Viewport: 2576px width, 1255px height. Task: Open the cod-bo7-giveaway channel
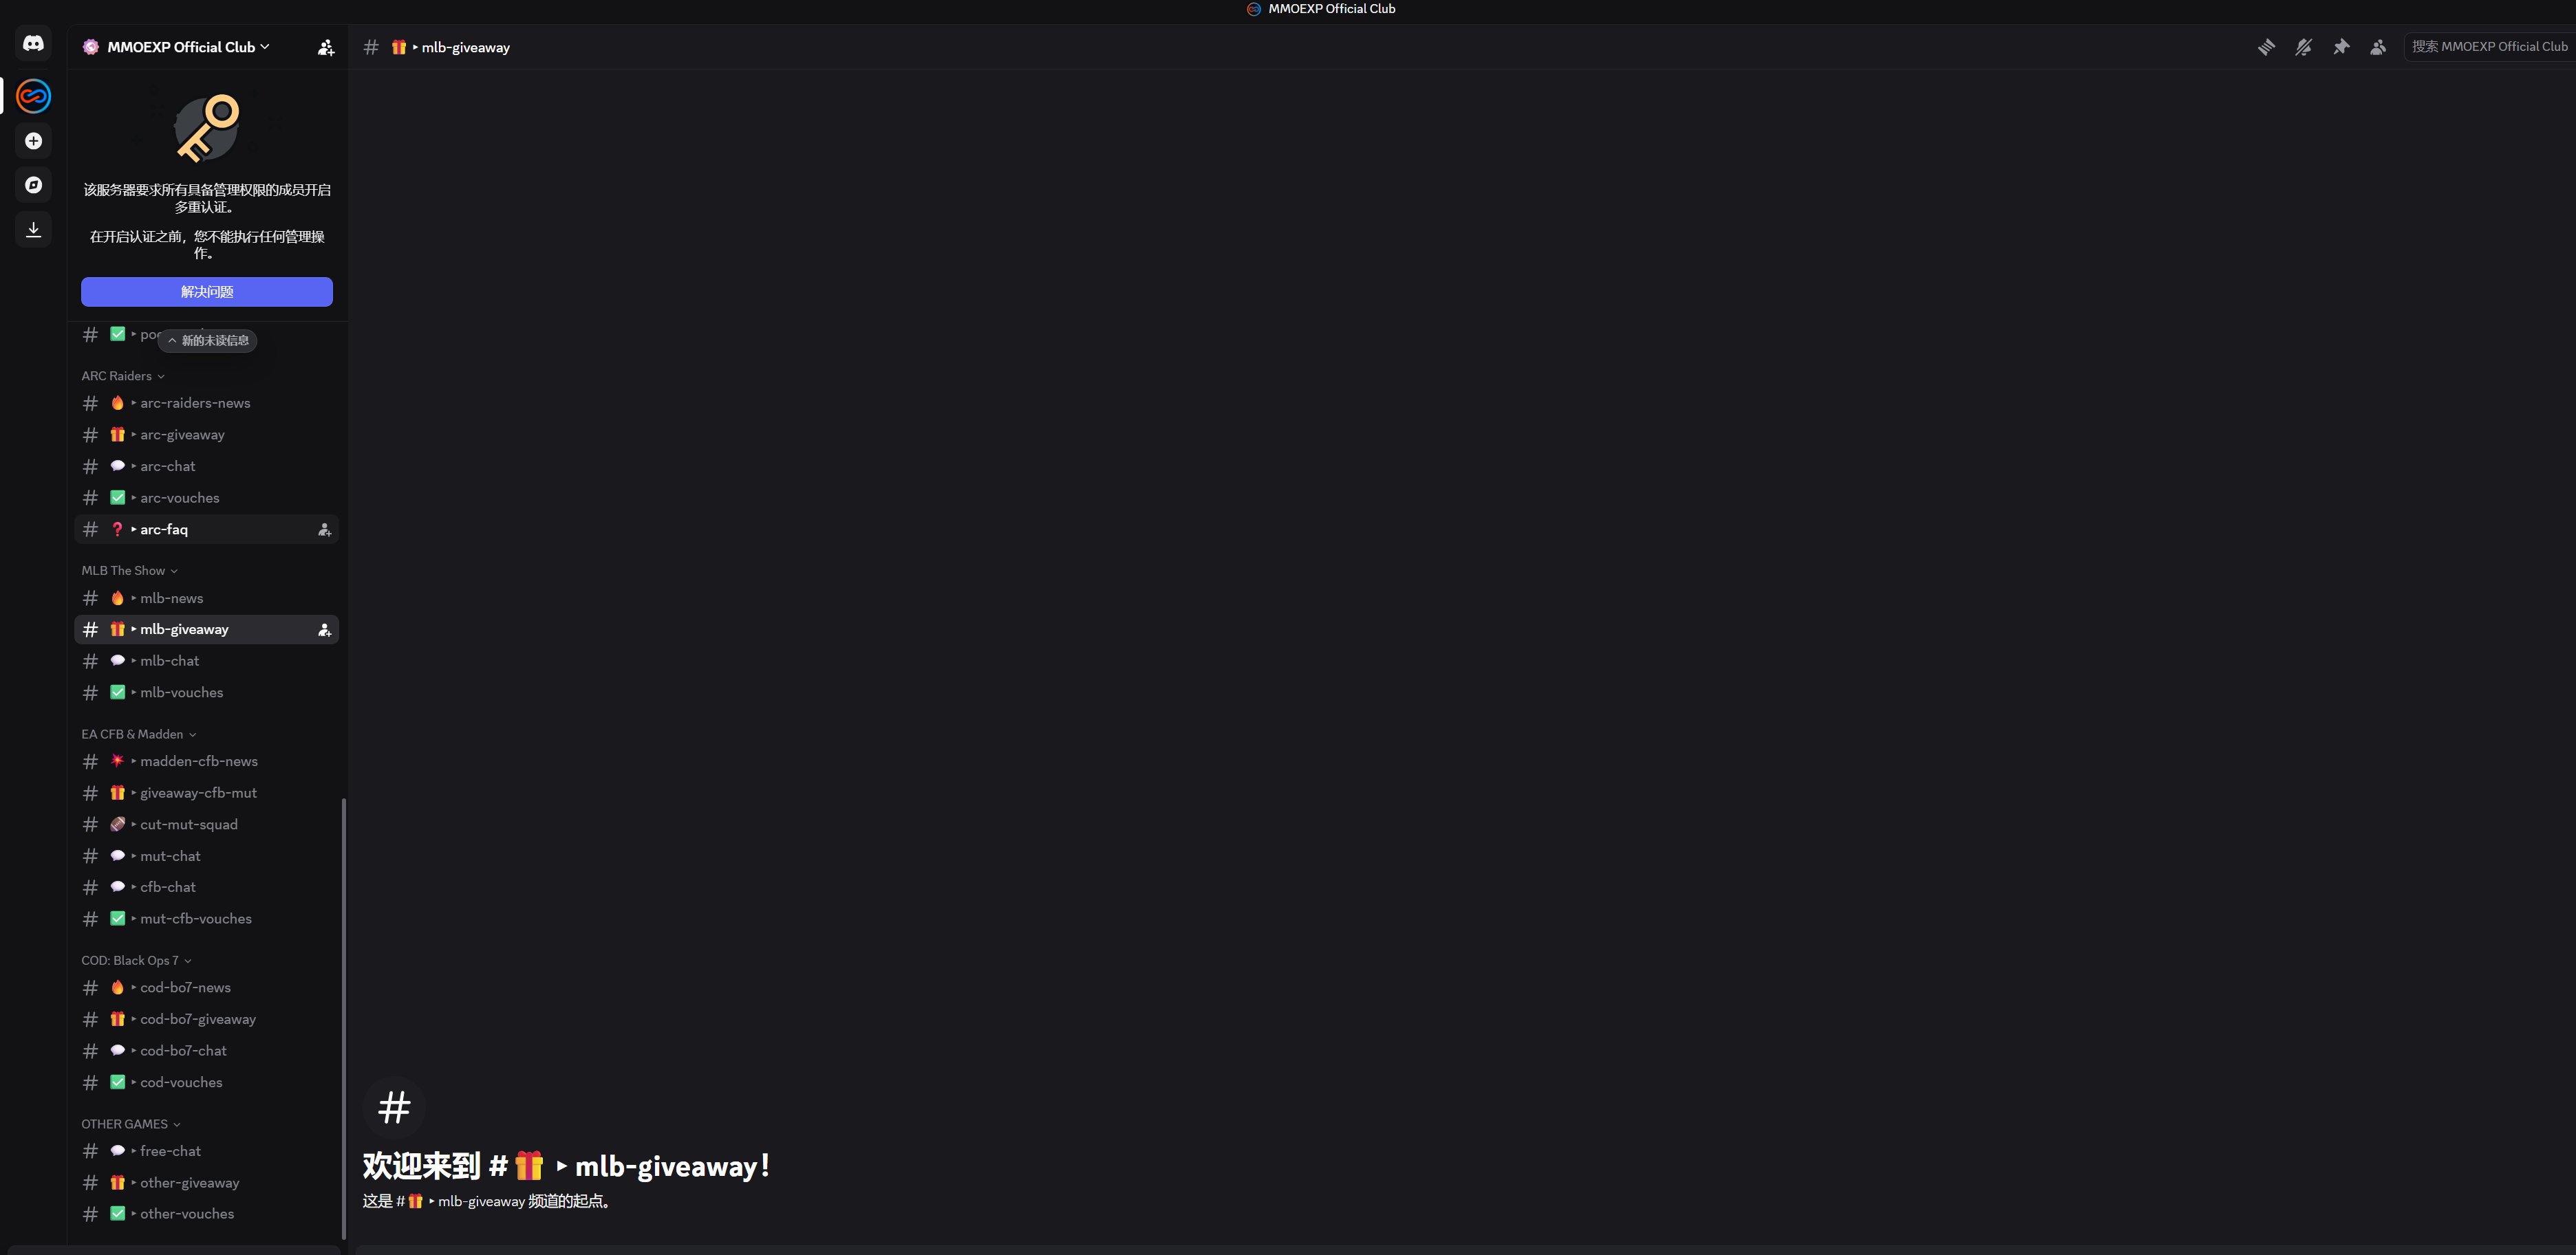click(207, 1019)
